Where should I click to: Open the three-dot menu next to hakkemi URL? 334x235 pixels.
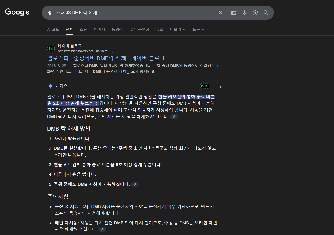[x=112, y=51]
